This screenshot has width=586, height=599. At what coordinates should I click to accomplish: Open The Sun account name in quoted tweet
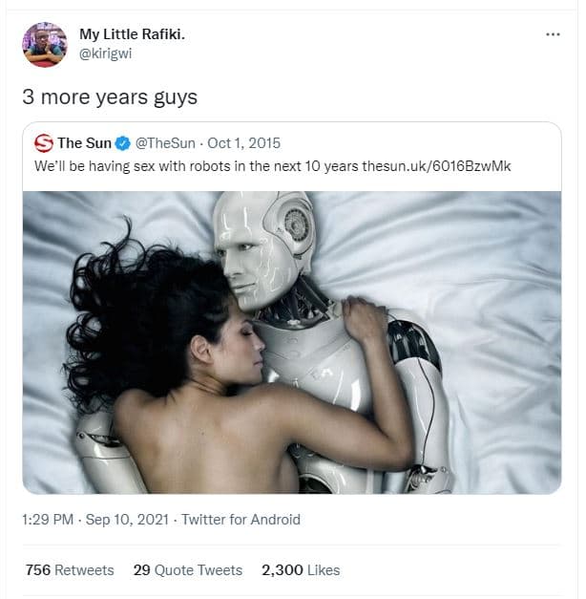84,144
